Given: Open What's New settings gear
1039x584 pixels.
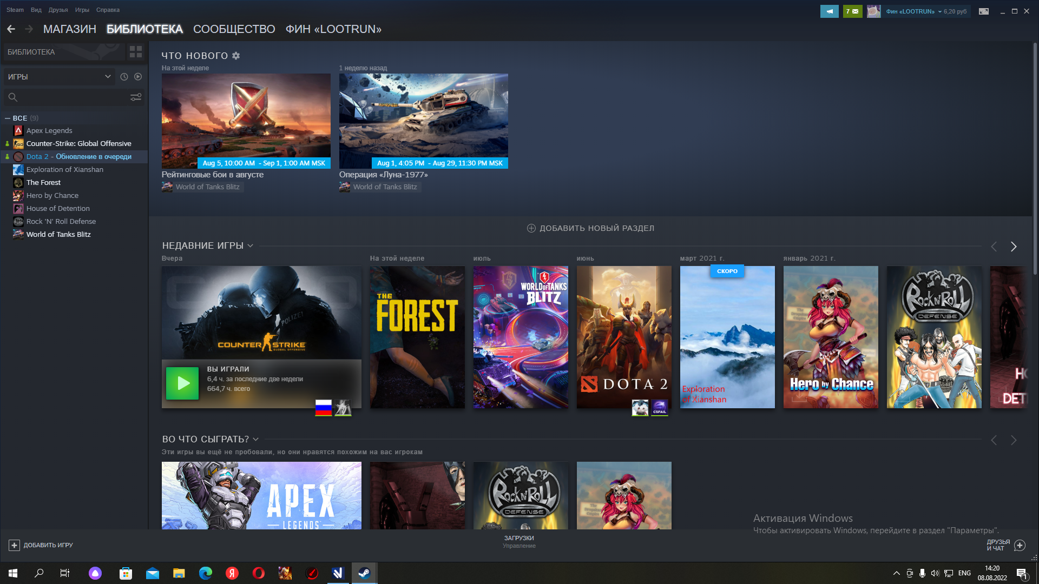Looking at the screenshot, I should coord(236,56).
